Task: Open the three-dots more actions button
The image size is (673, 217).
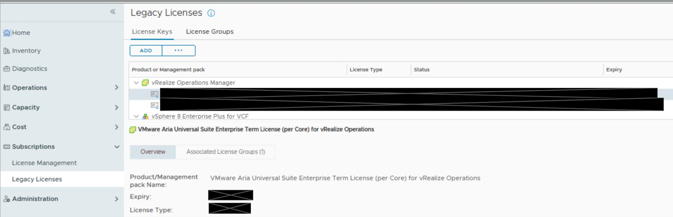Action: point(178,51)
